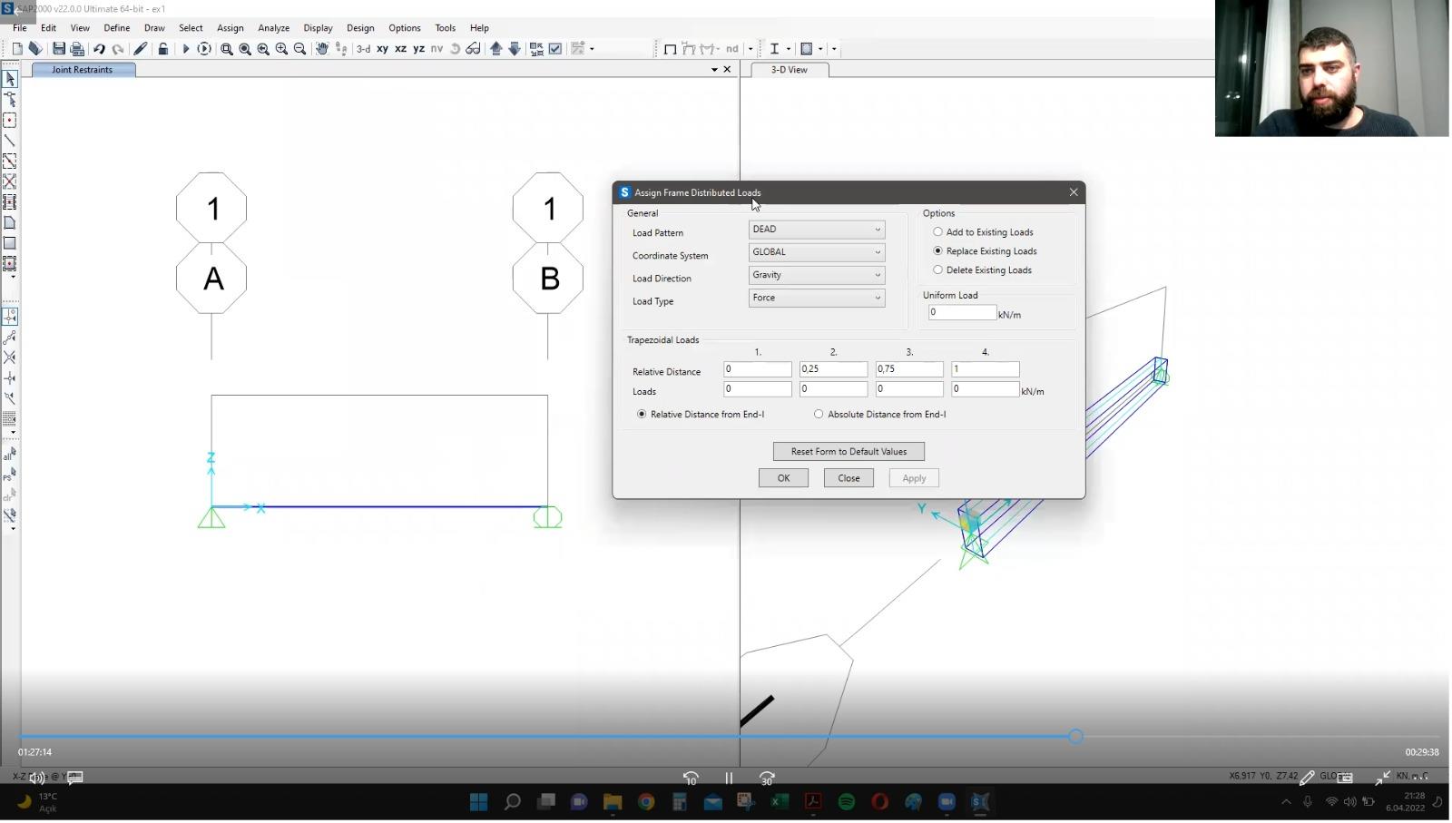Click OK in the loads dialog

pos(783,478)
